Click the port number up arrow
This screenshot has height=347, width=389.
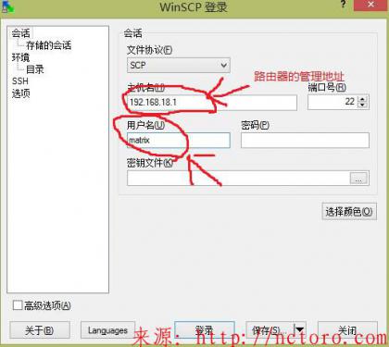click(363, 99)
